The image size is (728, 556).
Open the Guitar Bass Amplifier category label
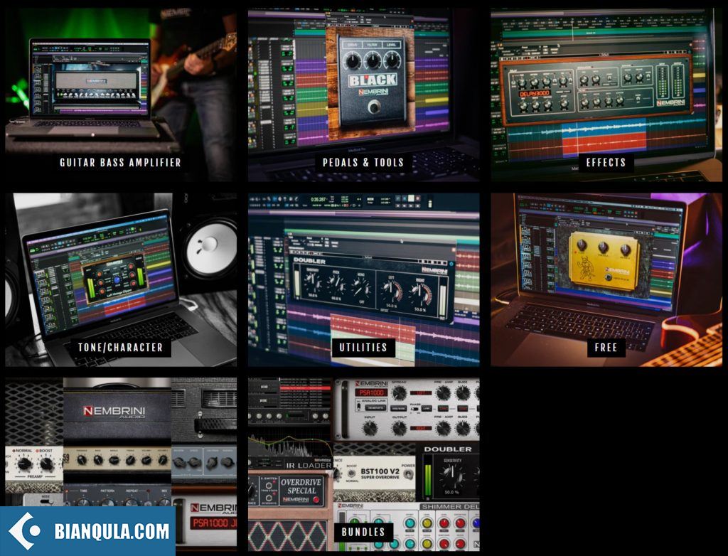pos(120,162)
